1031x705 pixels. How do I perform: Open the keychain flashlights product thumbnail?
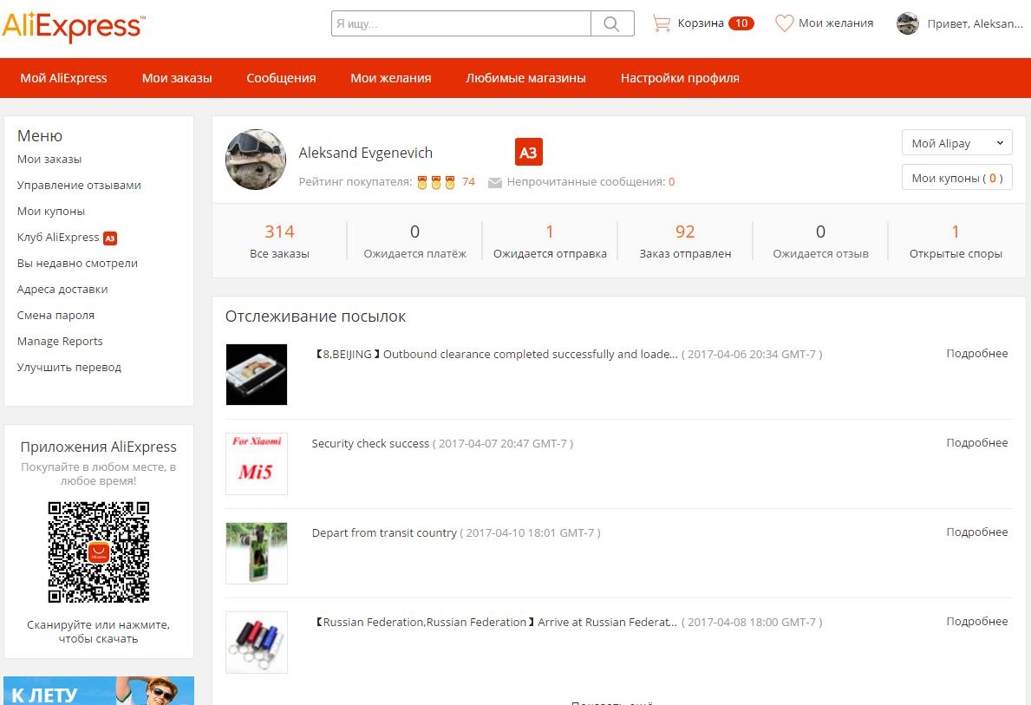tap(257, 643)
